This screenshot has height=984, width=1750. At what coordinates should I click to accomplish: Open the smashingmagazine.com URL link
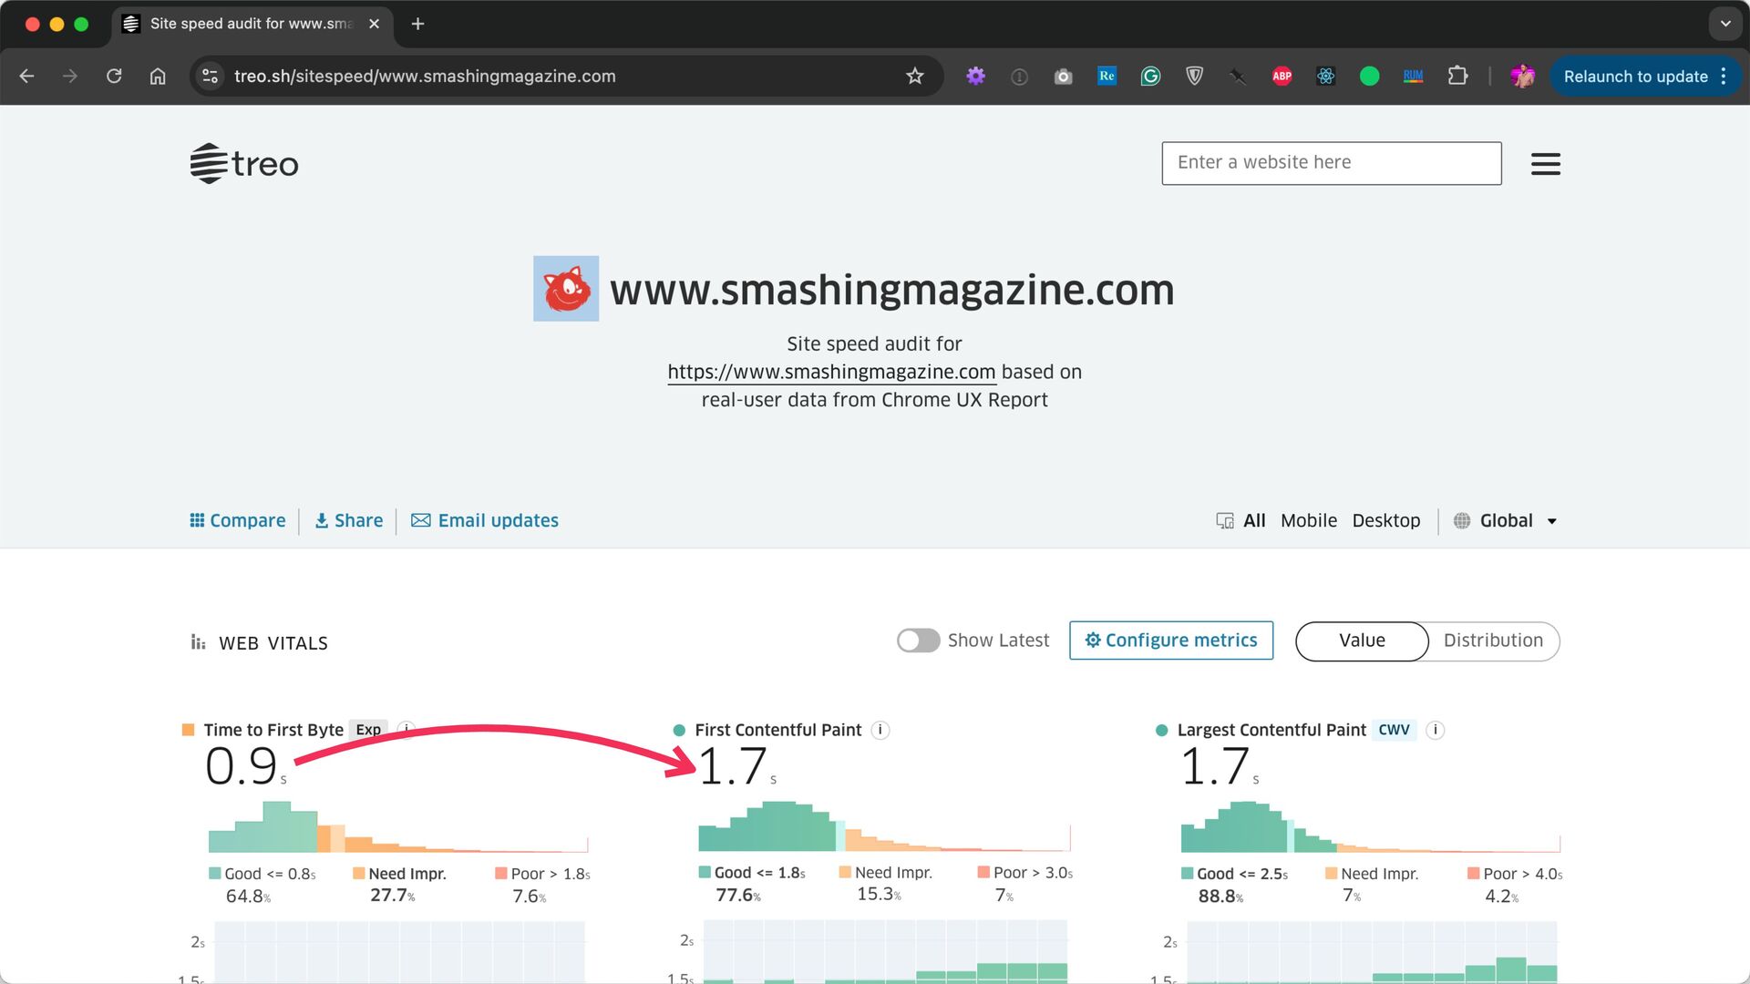coord(830,372)
